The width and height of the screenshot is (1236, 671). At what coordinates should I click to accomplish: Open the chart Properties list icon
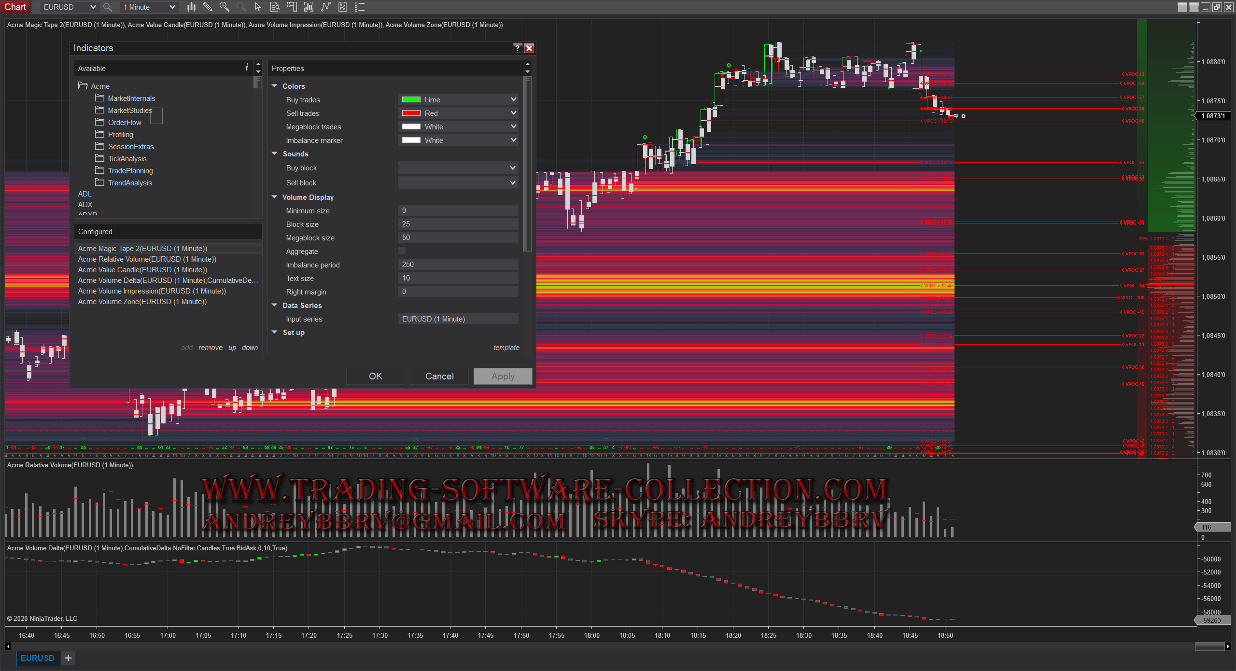click(x=360, y=7)
